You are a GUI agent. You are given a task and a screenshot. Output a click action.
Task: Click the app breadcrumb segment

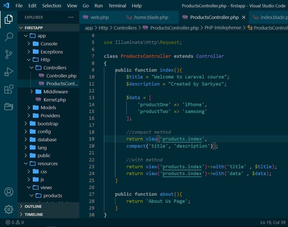coord(89,28)
